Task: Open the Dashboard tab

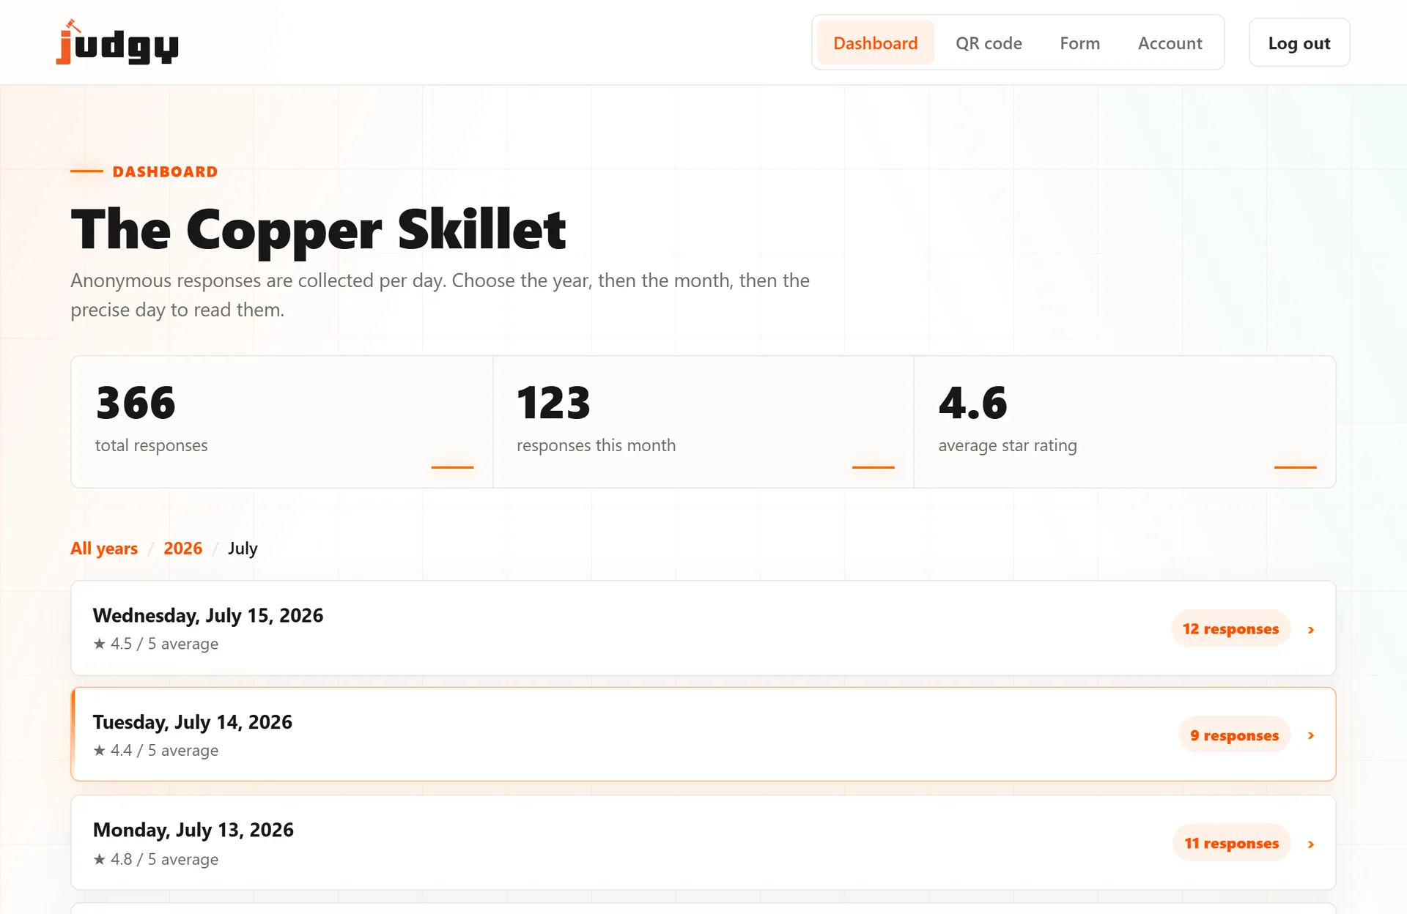Action: click(875, 43)
